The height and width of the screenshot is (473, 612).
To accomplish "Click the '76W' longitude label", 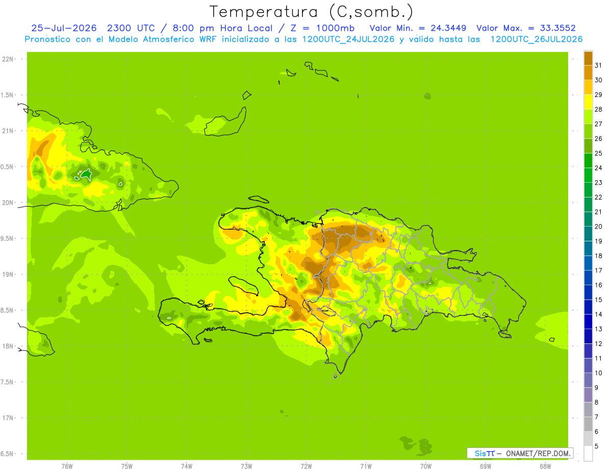I will coord(67,466).
